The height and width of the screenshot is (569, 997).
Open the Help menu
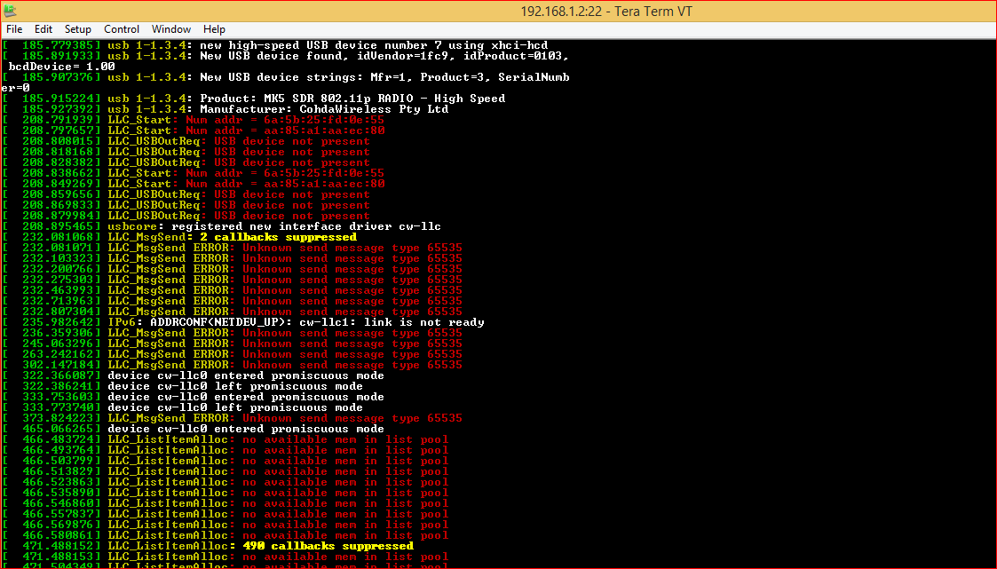(214, 29)
